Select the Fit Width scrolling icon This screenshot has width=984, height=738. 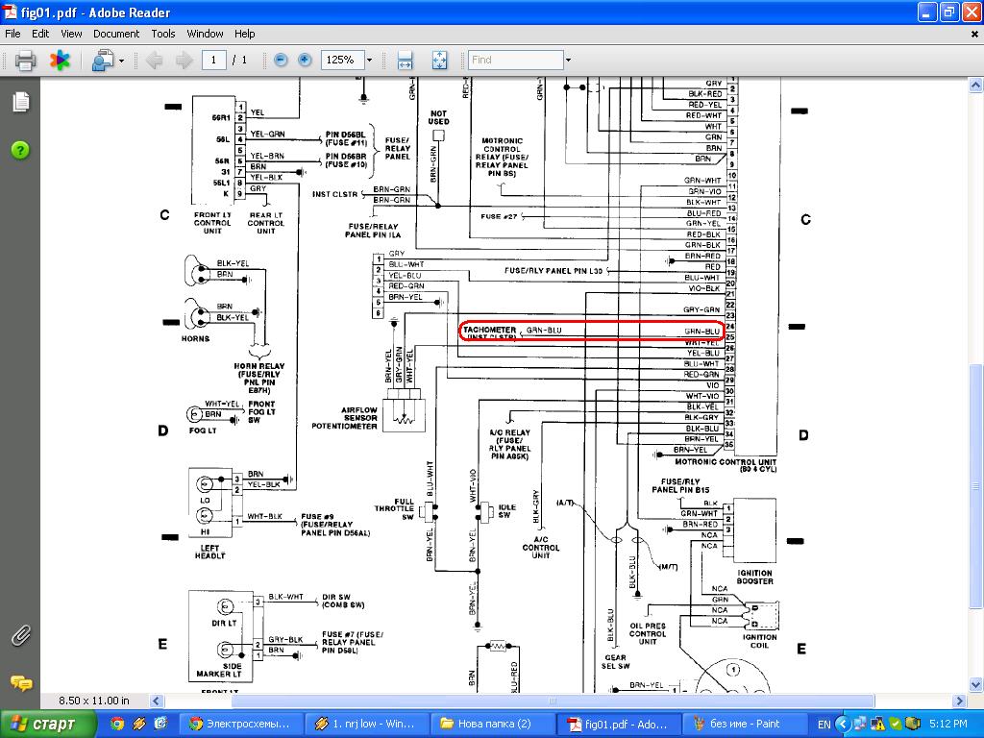pos(405,60)
